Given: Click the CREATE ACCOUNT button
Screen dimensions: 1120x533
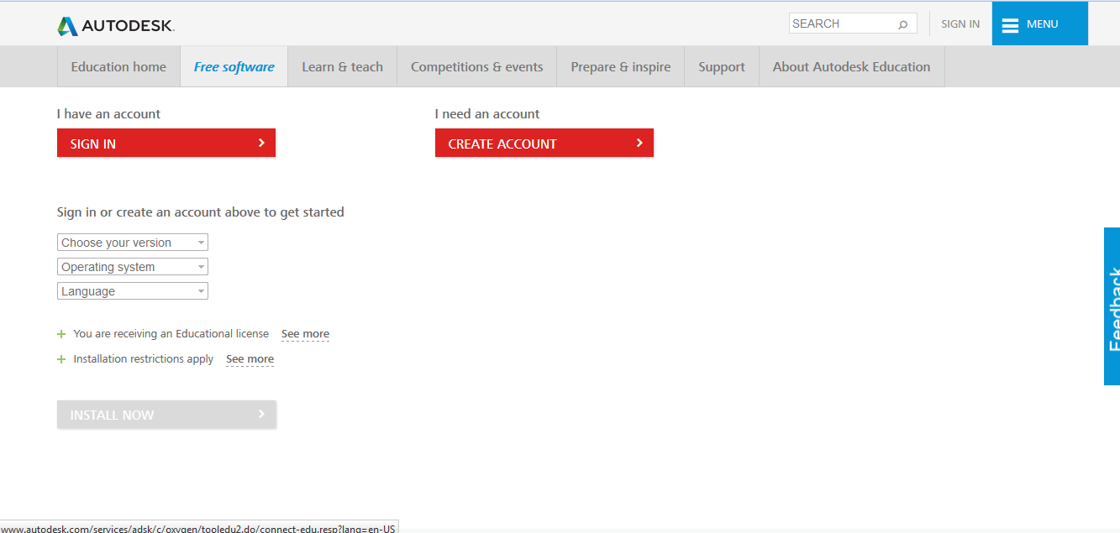Looking at the screenshot, I should pyautogui.click(x=544, y=143).
